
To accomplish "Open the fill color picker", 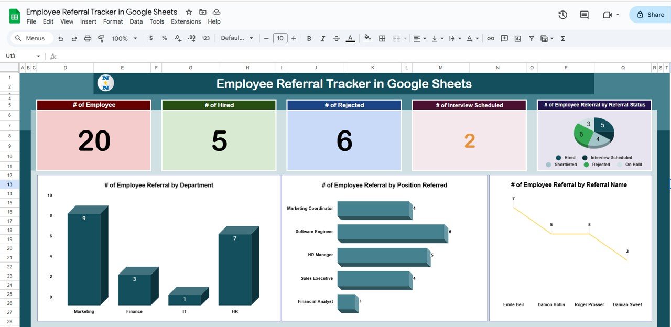I will point(367,38).
